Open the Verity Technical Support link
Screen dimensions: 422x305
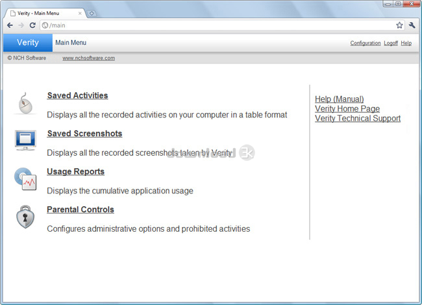coord(358,118)
